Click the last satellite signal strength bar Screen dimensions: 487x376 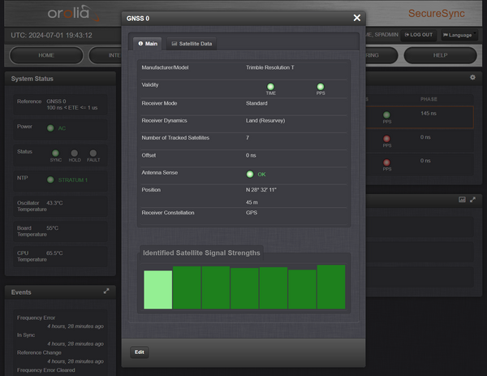tap(331, 287)
